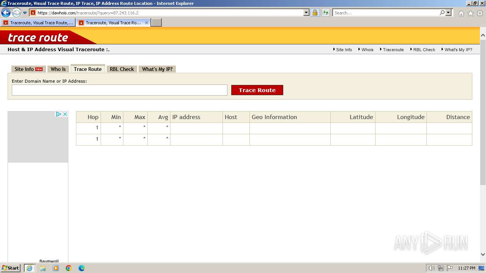Click the search magnifier icon
Image resolution: width=486 pixels, height=273 pixels.
coord(442,13)
